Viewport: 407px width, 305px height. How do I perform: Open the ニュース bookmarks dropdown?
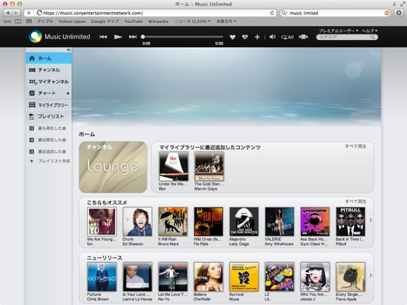(x=192, y=21)
